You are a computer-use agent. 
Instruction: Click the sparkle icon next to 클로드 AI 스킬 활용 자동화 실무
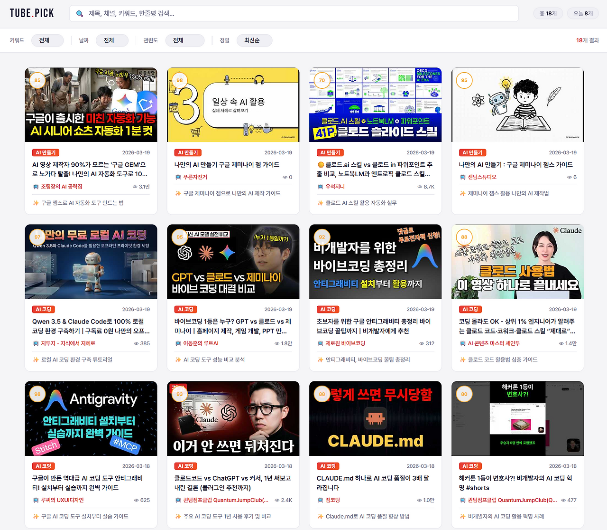coord(320,203)
